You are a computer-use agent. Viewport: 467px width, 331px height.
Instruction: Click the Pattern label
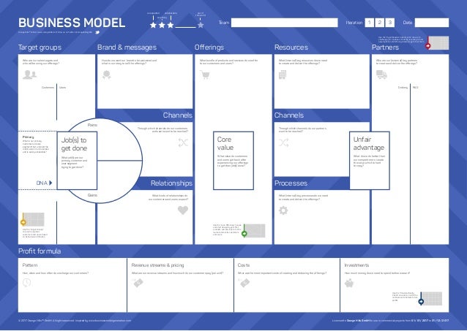tap(30, 265)
